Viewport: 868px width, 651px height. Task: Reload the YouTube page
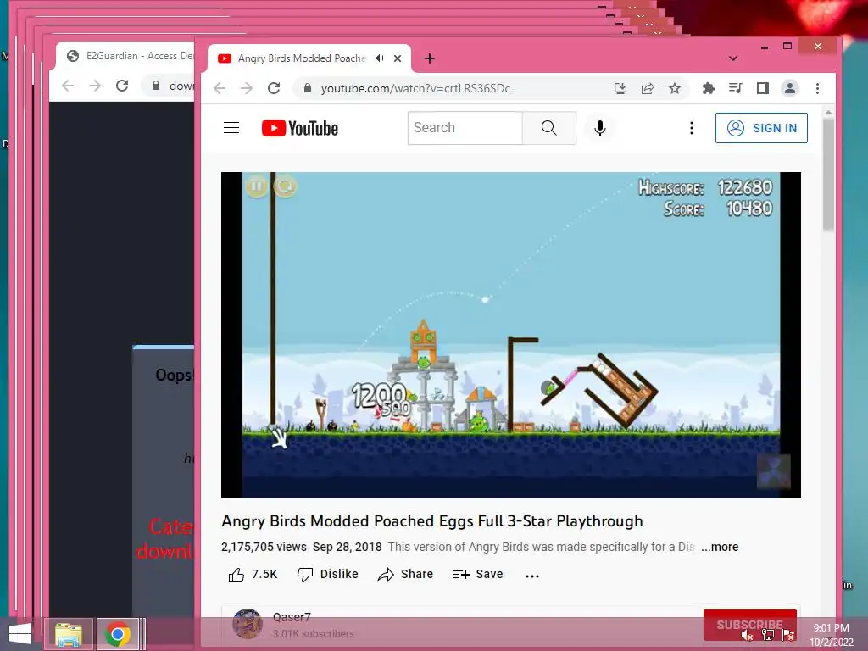tap(274, 88)
